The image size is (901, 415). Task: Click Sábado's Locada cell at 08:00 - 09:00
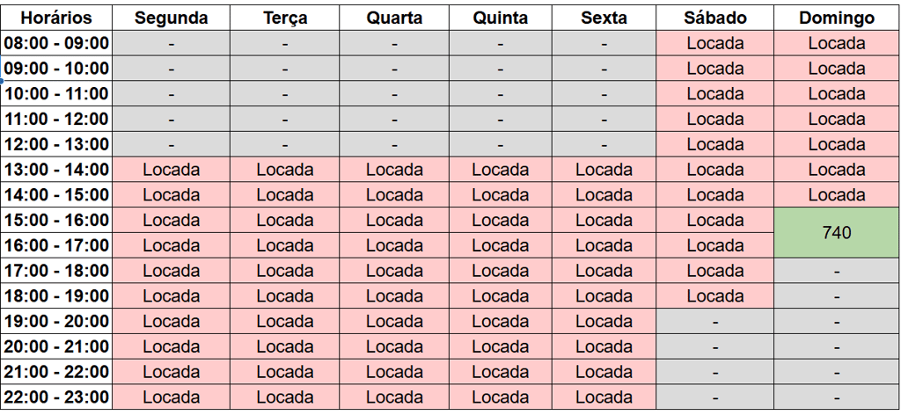point(714,43)
